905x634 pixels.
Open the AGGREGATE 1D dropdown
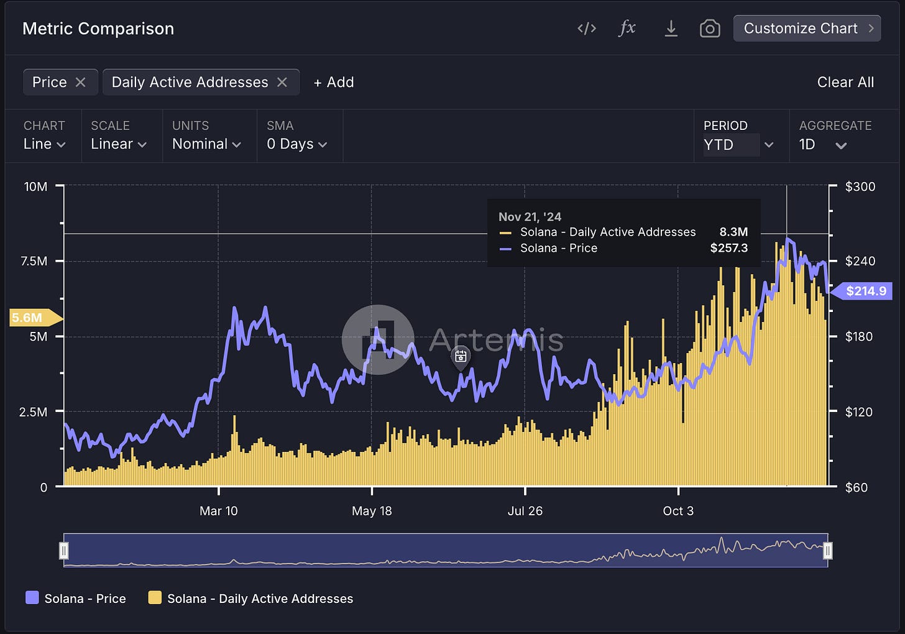(823, 145)
